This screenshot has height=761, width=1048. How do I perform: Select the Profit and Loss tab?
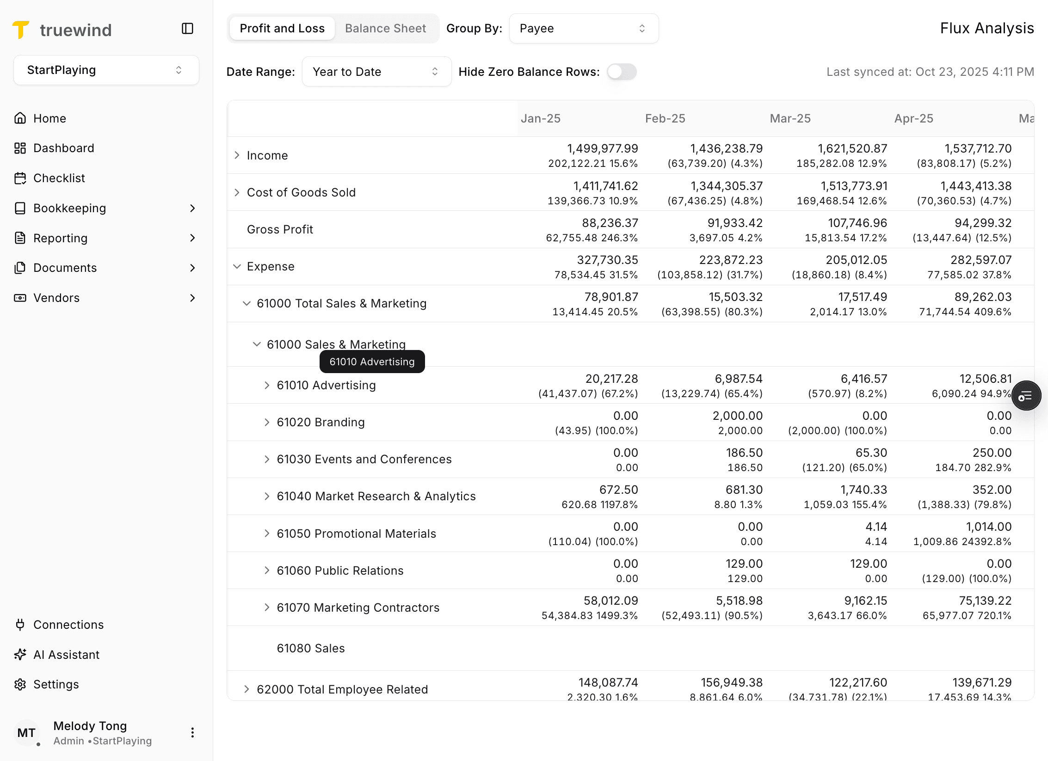coord(282,28)
